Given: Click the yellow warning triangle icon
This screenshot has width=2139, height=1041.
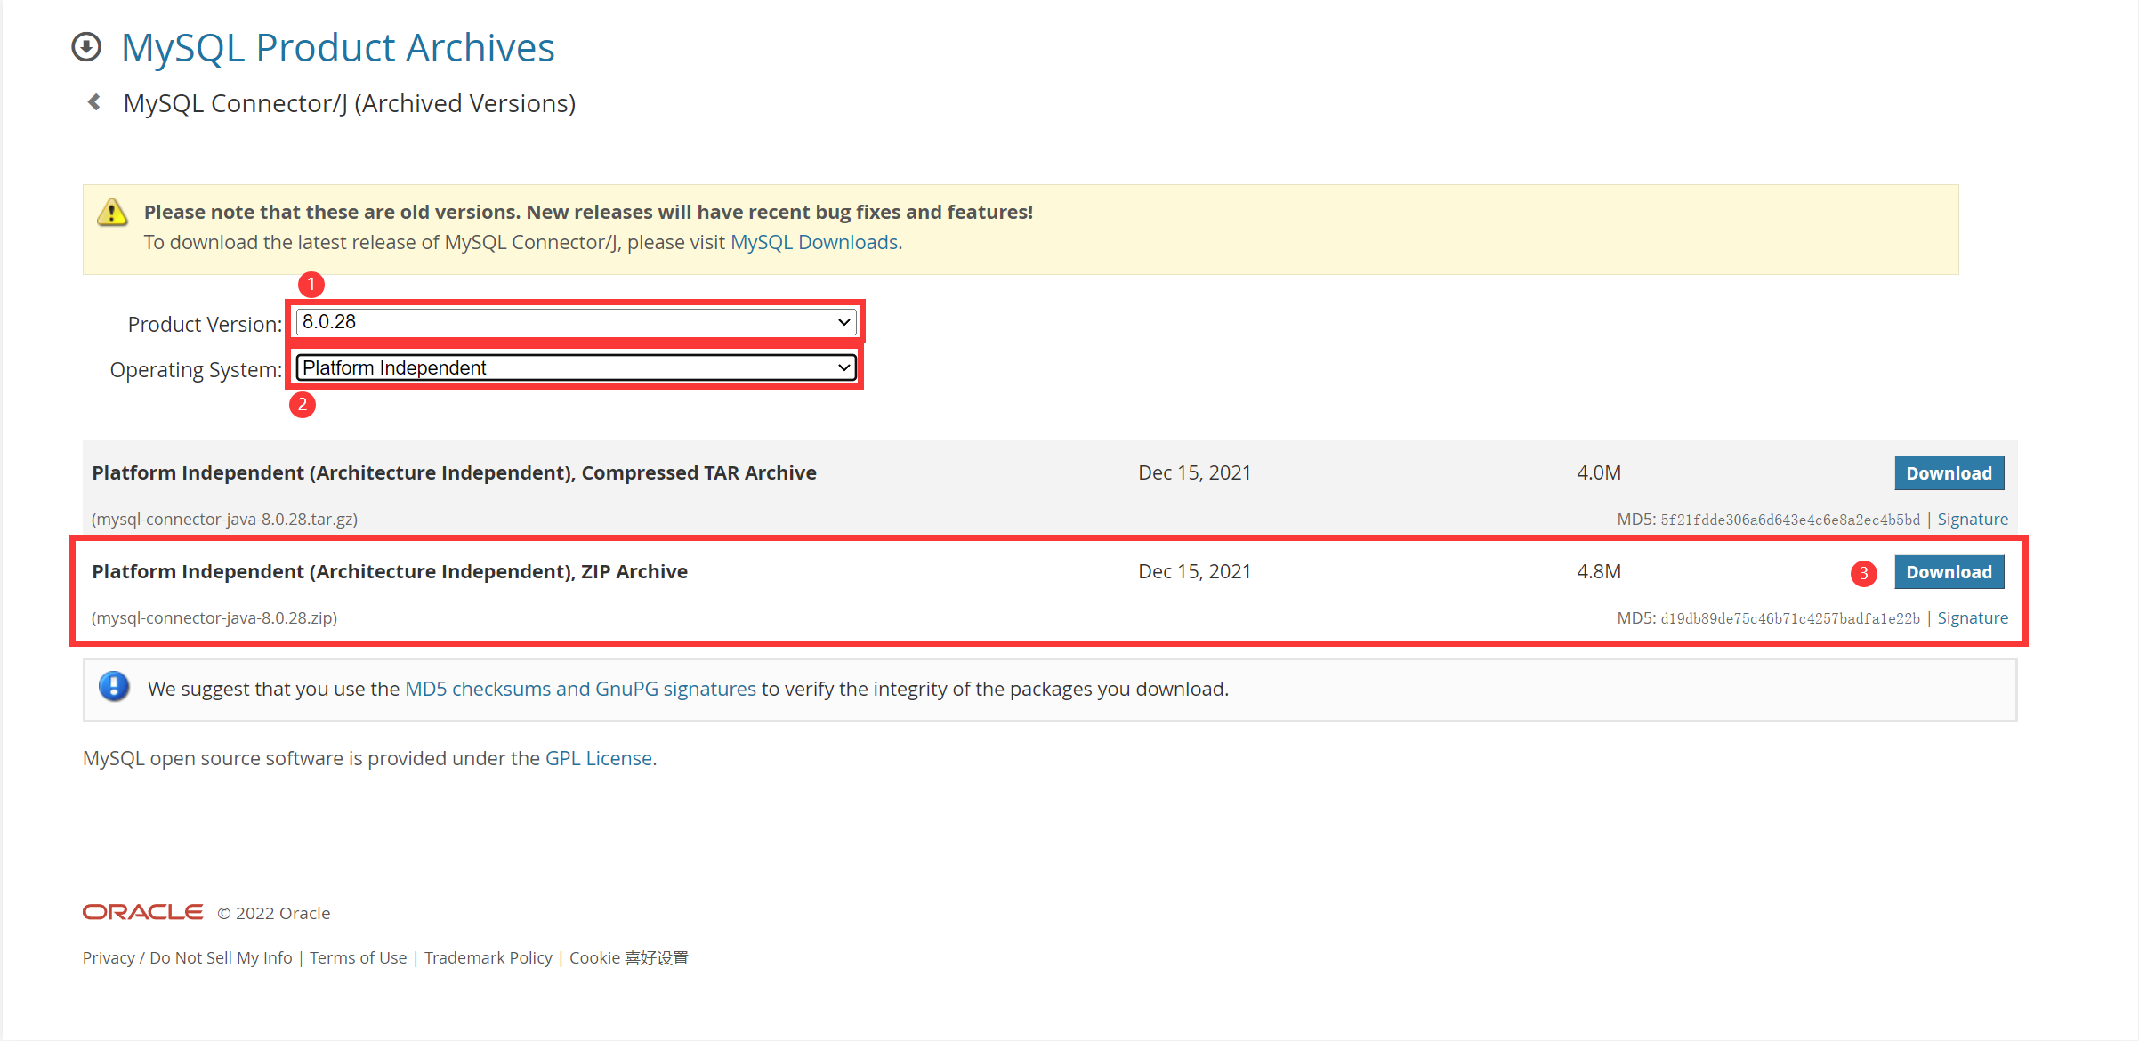Looking at the screenshot, I should [x=112, y=213].
